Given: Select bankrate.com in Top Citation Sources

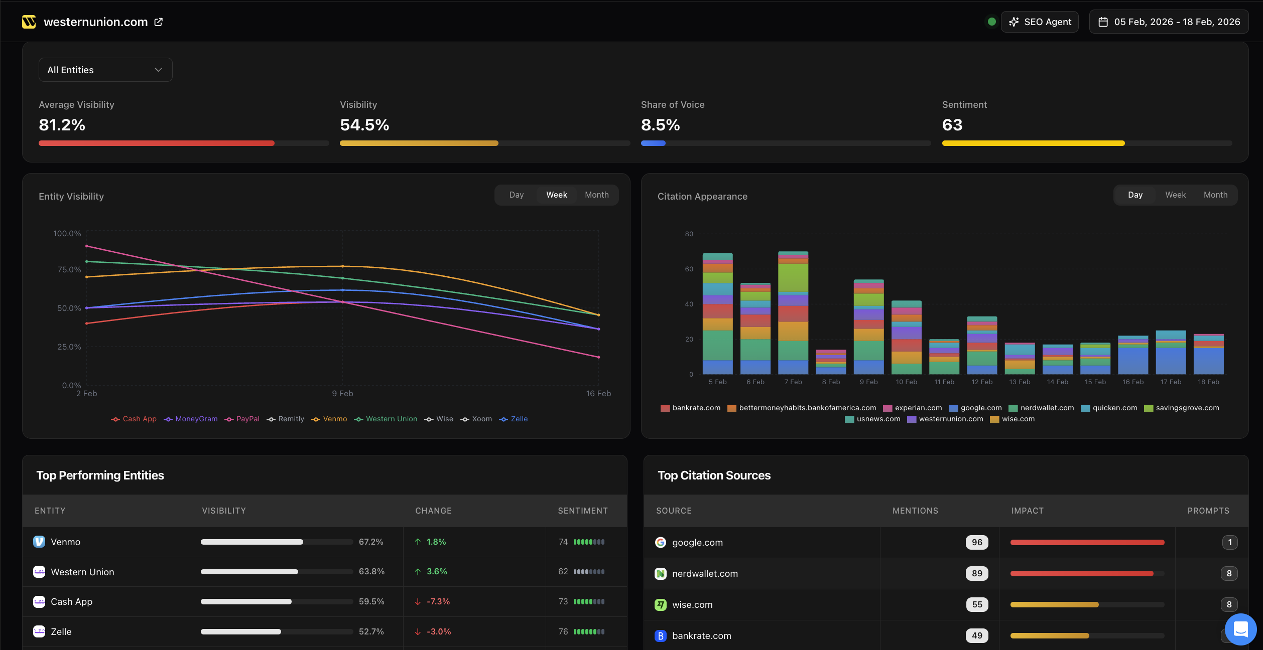Looking at the screenshot, I should 702,635.
